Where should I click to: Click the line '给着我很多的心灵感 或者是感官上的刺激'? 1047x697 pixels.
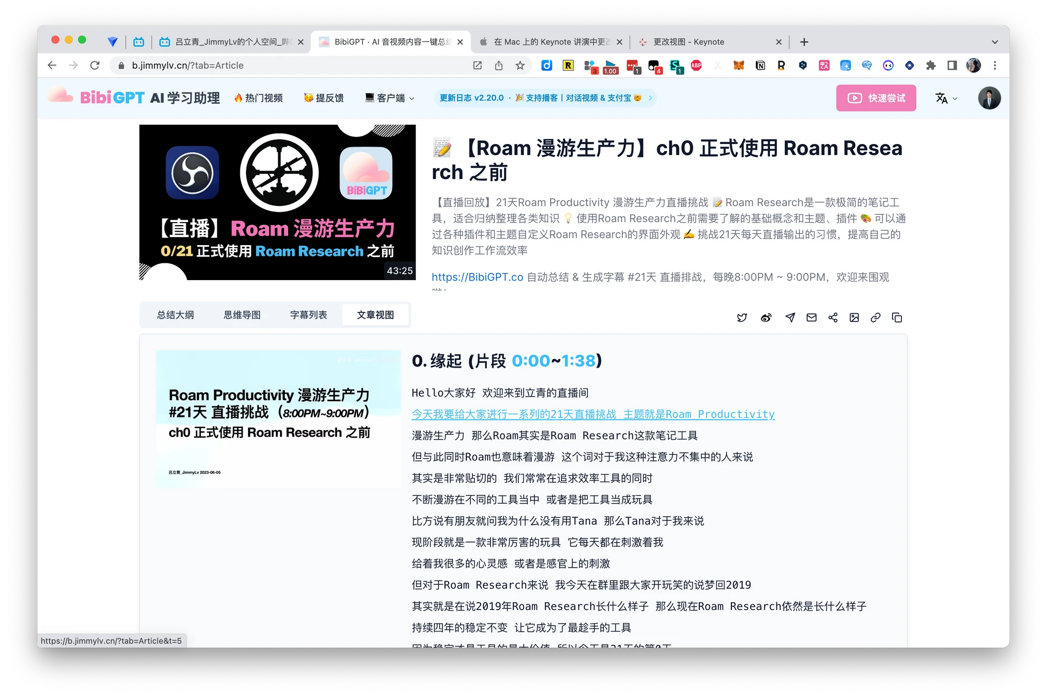pyautogui.click(x=511, y=563)
